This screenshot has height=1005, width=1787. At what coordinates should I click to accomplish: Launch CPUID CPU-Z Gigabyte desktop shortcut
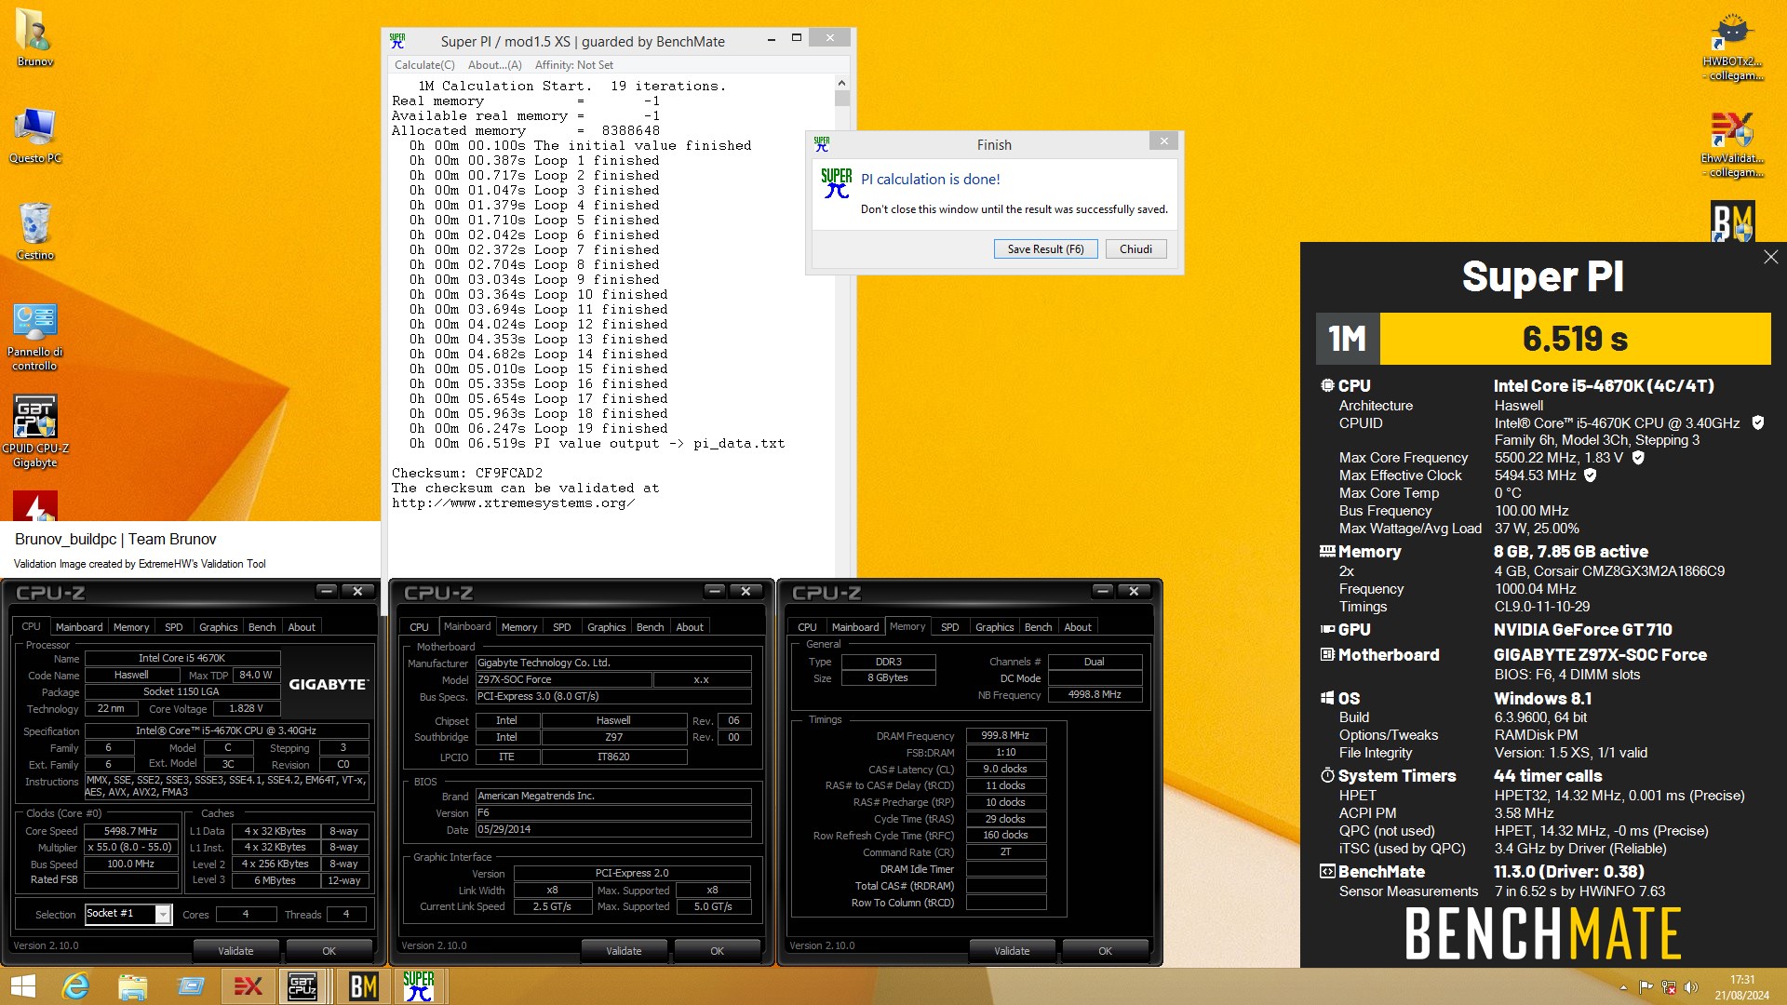pos(34,430)
